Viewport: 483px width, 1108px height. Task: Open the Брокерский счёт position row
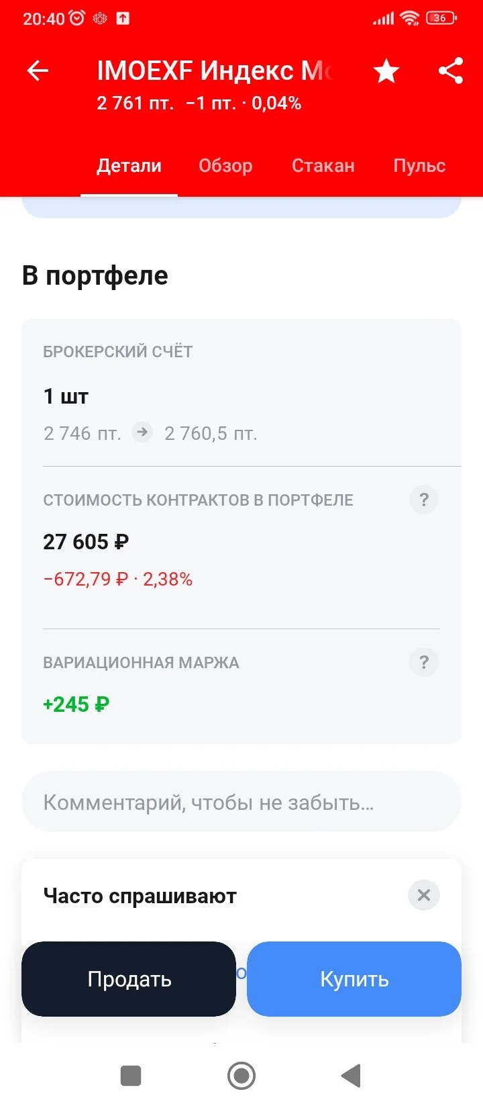(x=241, y=393)
